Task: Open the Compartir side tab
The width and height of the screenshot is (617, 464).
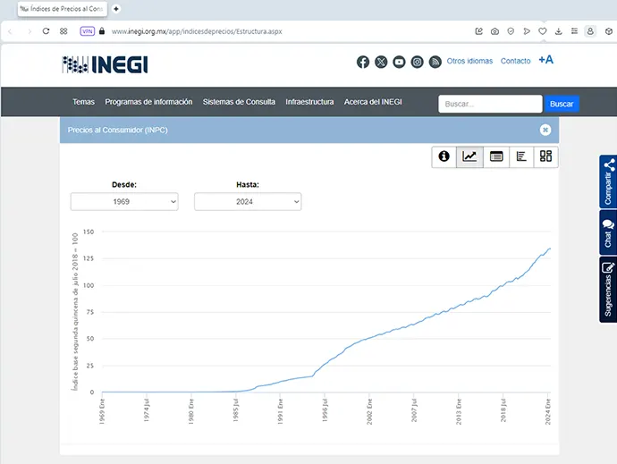Action: pos(608,181)
